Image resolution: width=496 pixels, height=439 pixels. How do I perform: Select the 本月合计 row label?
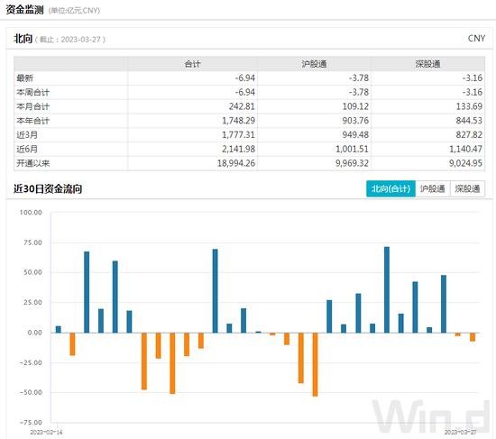(x=32, y=106)
